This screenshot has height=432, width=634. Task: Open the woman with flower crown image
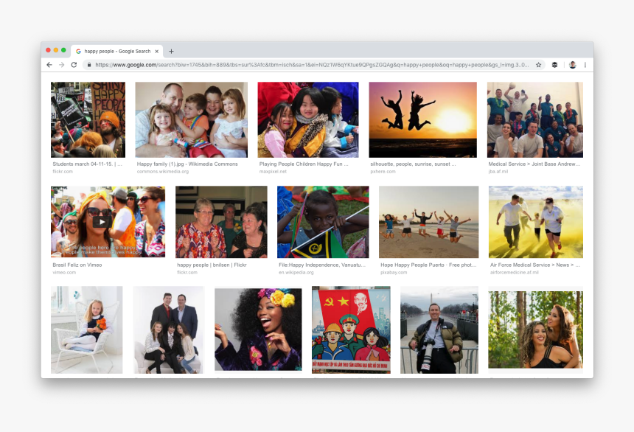pos(258,329)
